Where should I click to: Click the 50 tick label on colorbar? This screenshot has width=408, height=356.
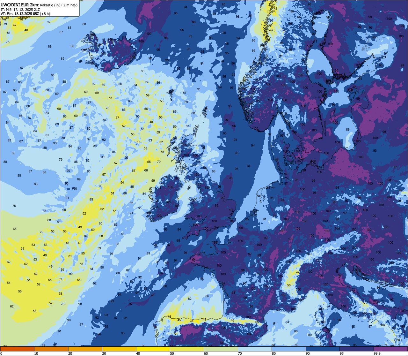pos(172,353)
